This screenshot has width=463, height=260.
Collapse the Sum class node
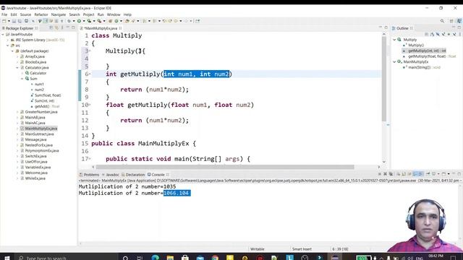tap(22, 79)
